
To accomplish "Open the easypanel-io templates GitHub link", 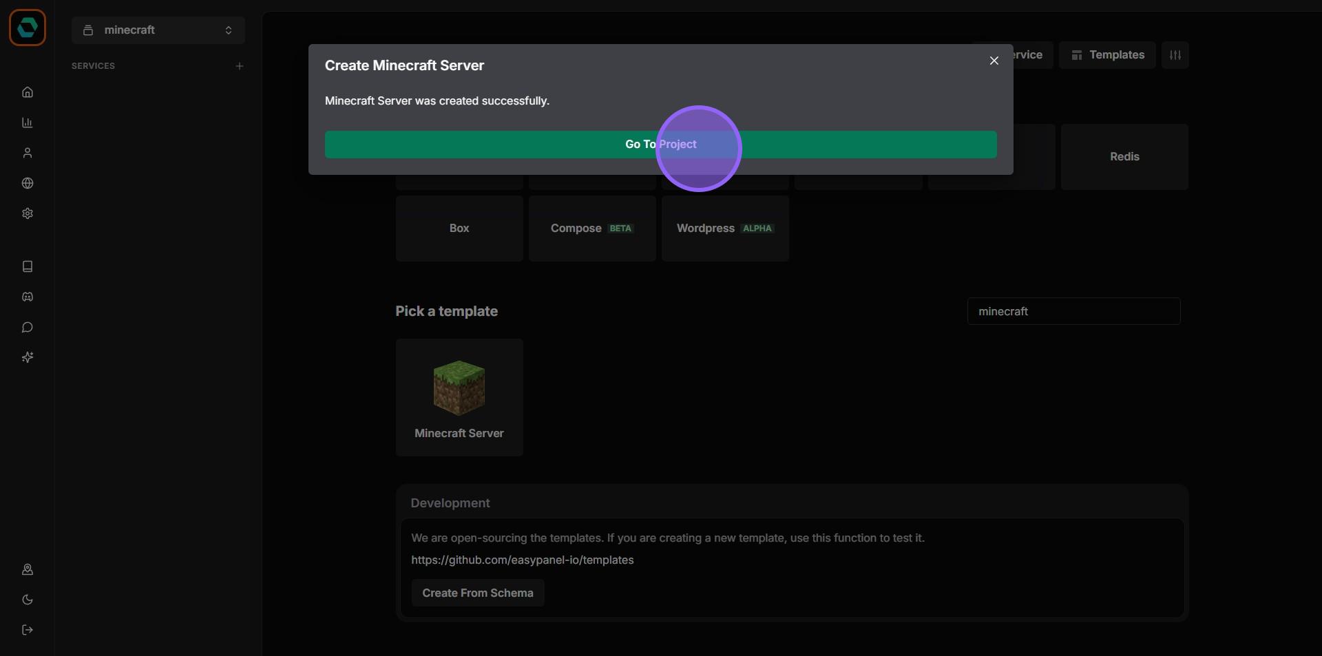I will pyautogui.click(x=523, y=560).
